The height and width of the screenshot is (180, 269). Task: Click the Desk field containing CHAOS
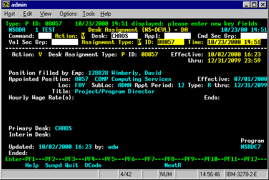(125, 36)
